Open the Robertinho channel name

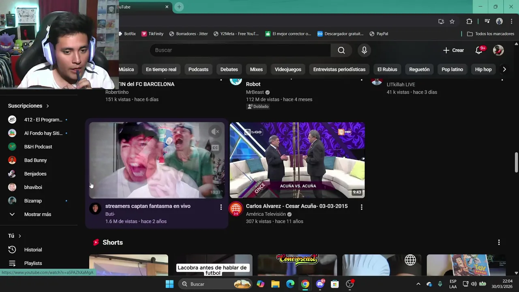(x=117, y=92)
